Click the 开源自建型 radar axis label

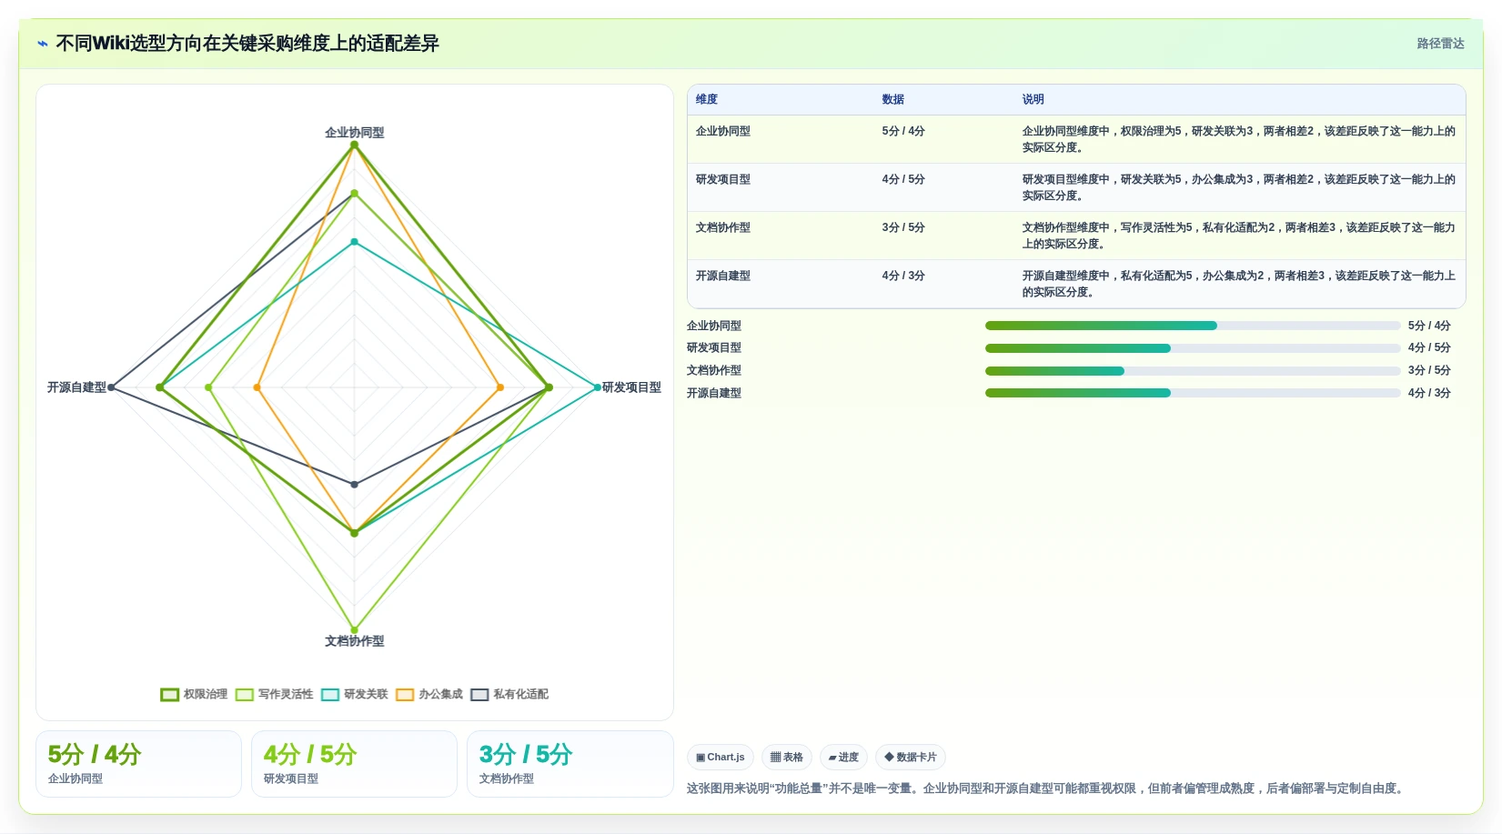pos(76,387)
